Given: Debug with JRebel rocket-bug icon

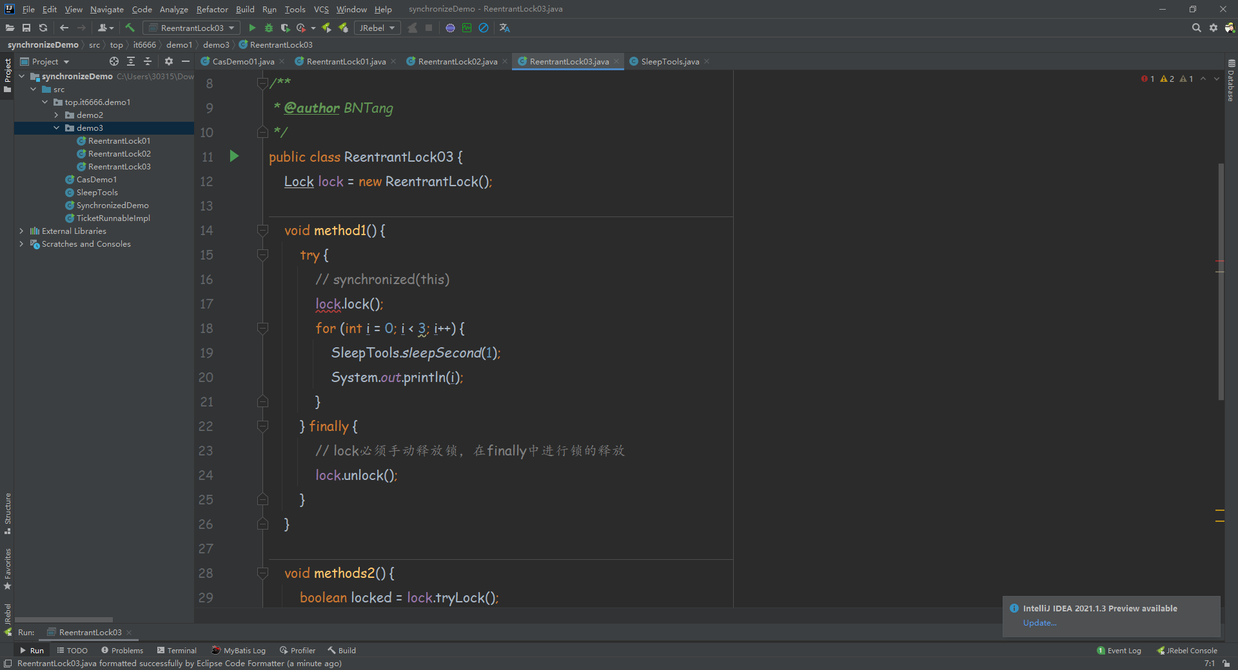Looking at the screenshot, I should click(x=343, y=28).
